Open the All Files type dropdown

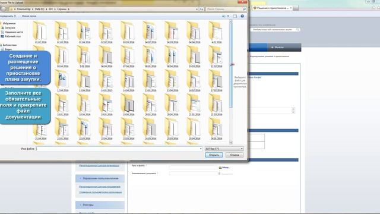pos(224,149)
